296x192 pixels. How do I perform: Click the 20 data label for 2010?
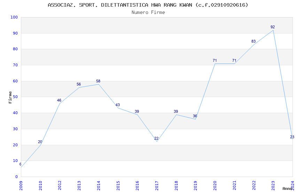coord(40,142)
